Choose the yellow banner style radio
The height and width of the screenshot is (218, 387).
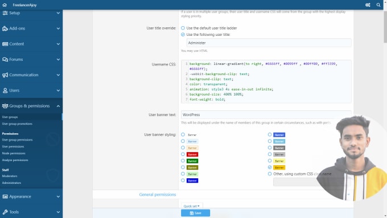pyautogui.click(x=270, y=161)
